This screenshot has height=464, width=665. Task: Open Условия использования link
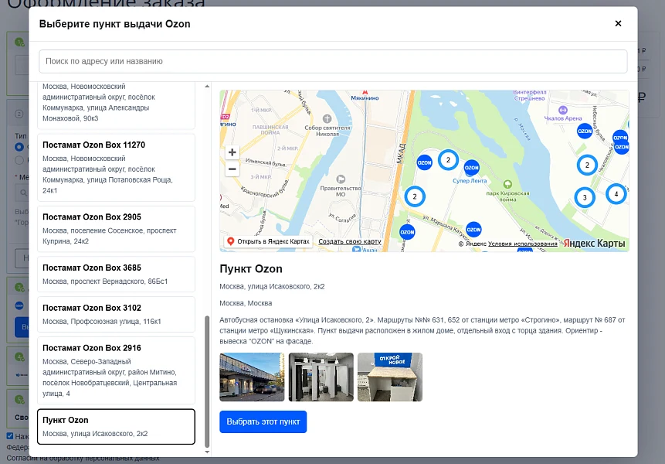pyautogui.click(x=522, y=244)
